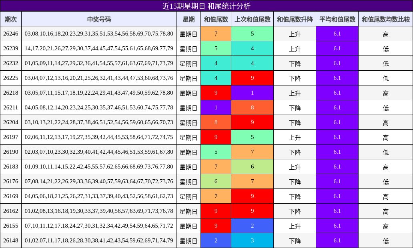This screenshot has width=413, height=248.
Task: Click winning numbers starting 01,05,09,11
Action: click(99, 63)
